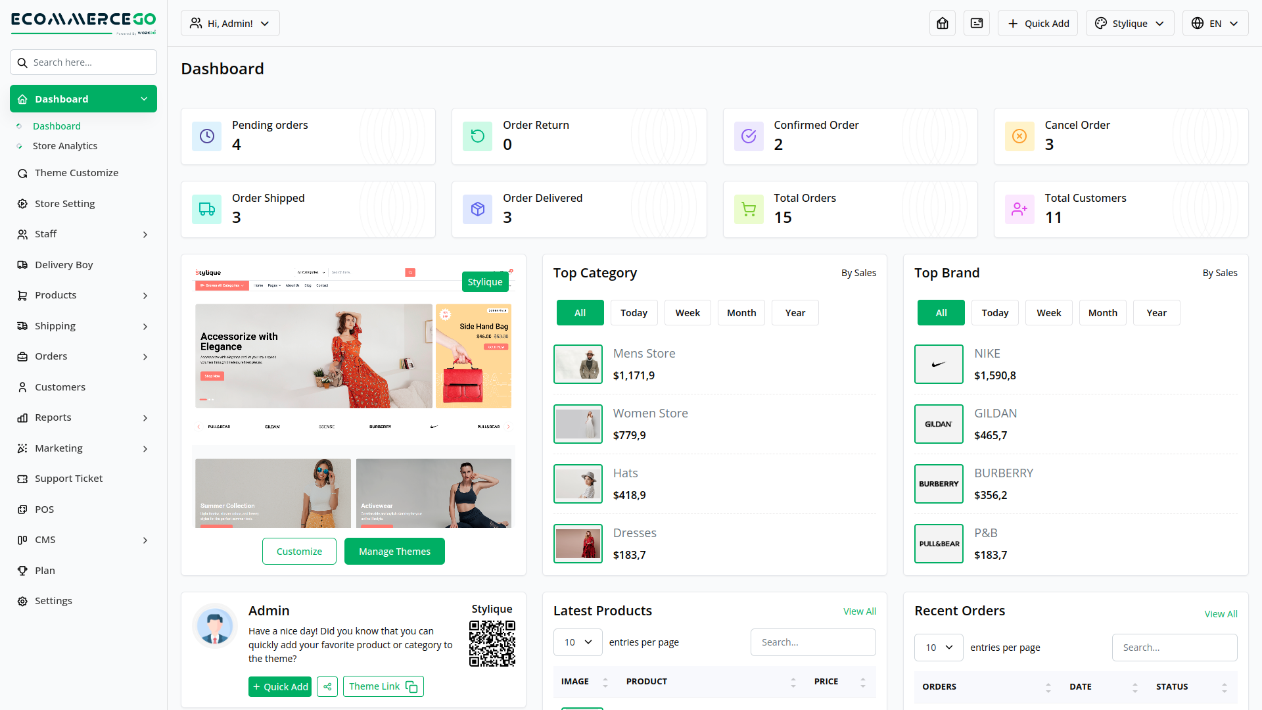Open Theme Customize from the sidebar
This screenshot has width=1262, height=710.
(75, 172)
